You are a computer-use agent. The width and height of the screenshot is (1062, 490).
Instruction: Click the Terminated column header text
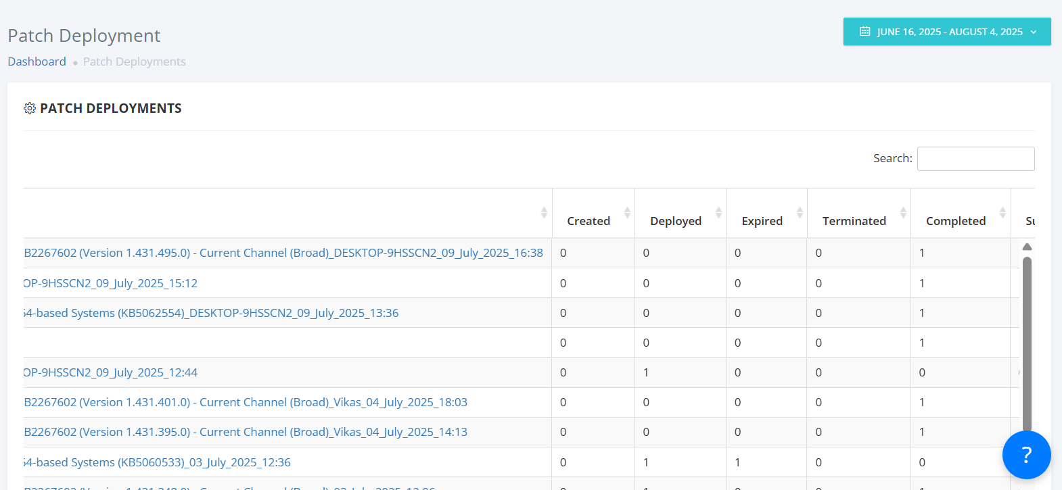[x=854, y=221]
